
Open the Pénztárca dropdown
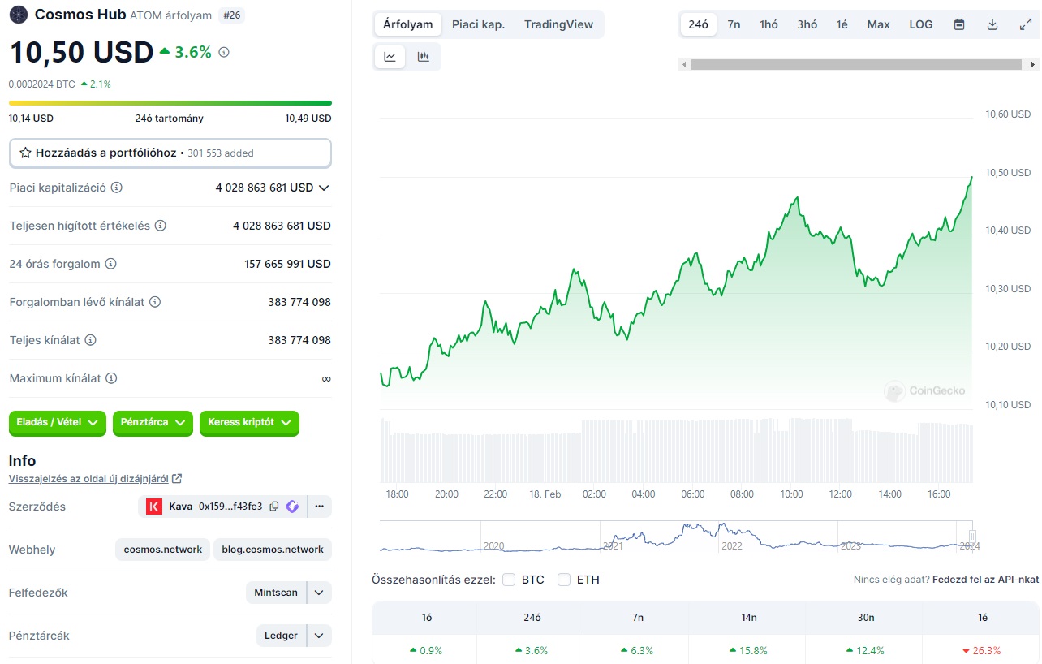click(153, 422)
